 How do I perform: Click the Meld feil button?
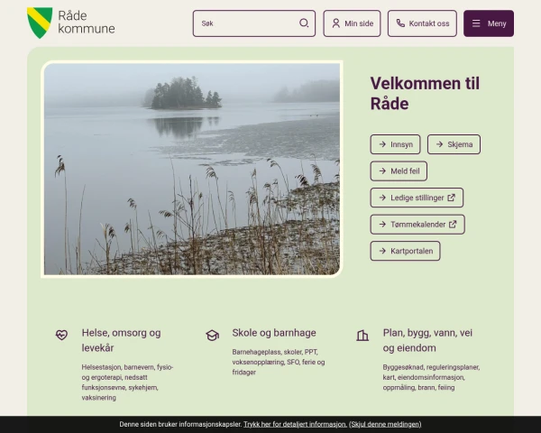[399, 170]
